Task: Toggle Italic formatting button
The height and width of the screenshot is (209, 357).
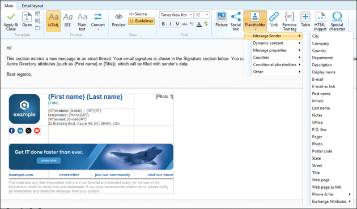Action: tap(170, 24)
